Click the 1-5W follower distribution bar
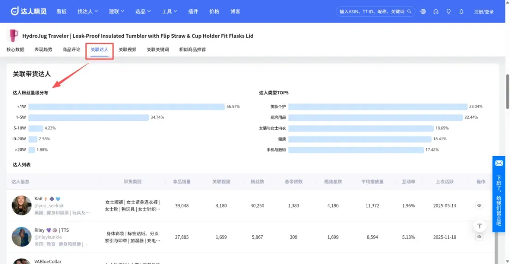 click(89, 117)
